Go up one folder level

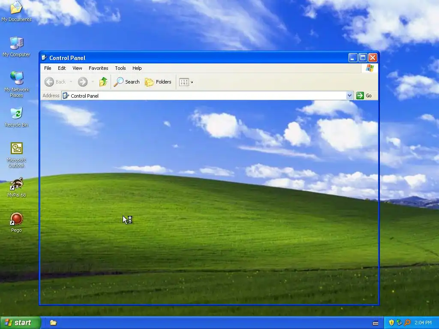point(103,82)
